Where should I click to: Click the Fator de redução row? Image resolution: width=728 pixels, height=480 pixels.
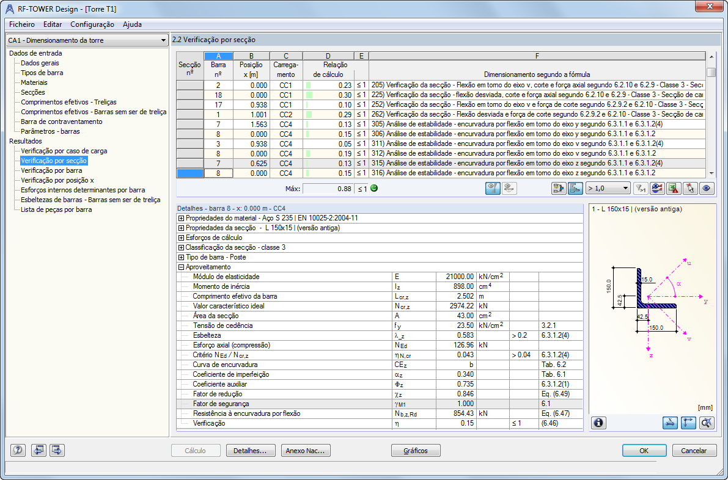pos(380,394)
